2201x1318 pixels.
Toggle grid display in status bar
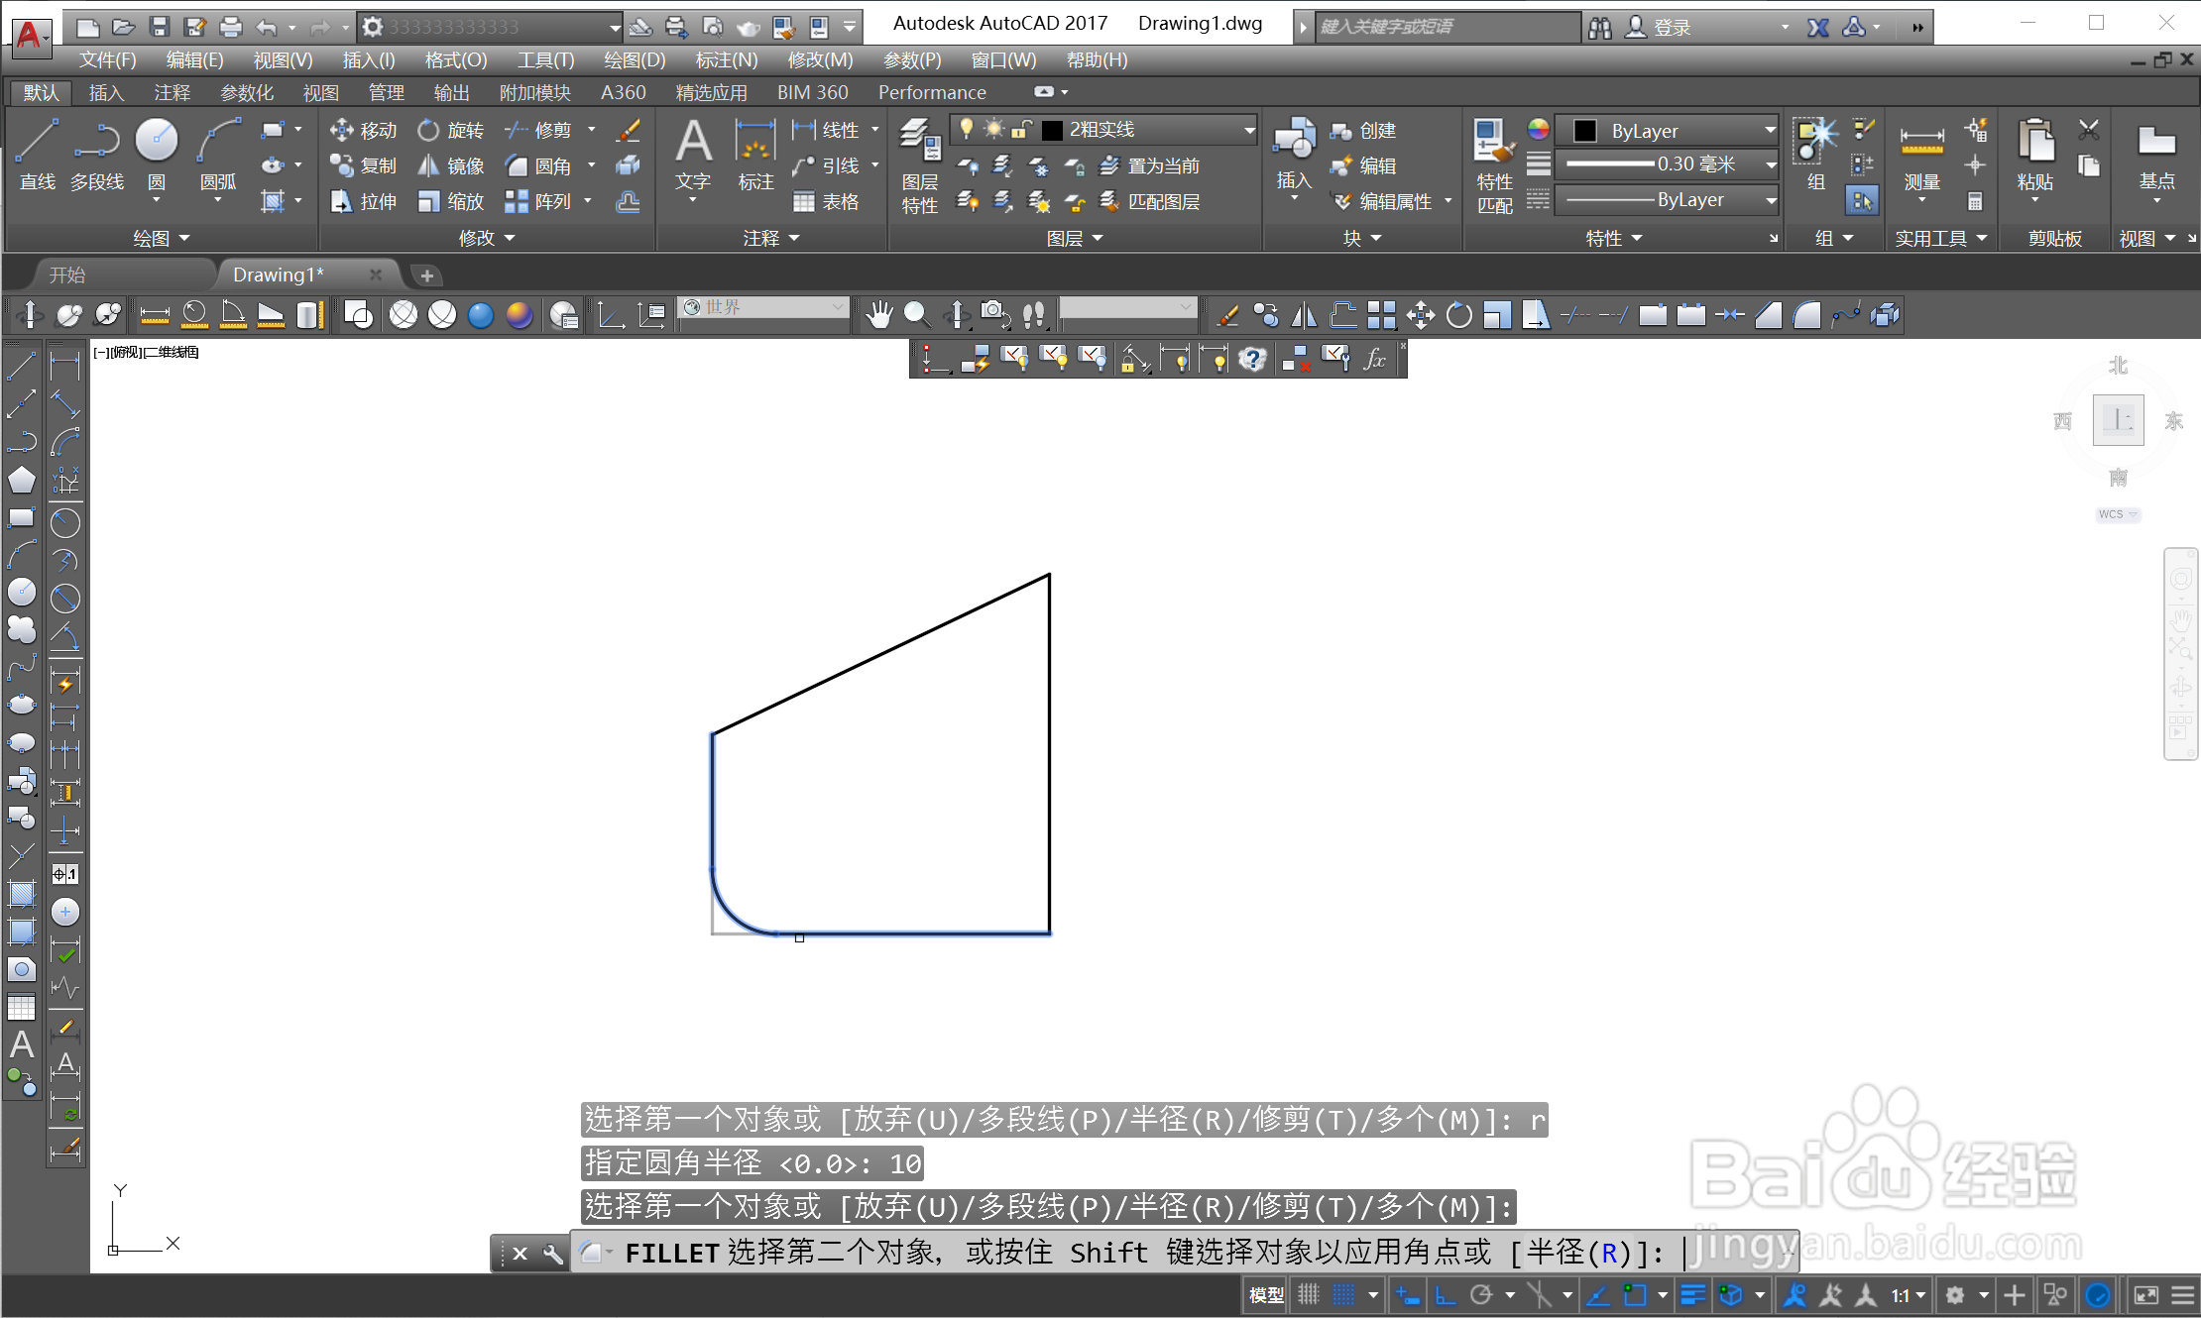[1309, 1295]
